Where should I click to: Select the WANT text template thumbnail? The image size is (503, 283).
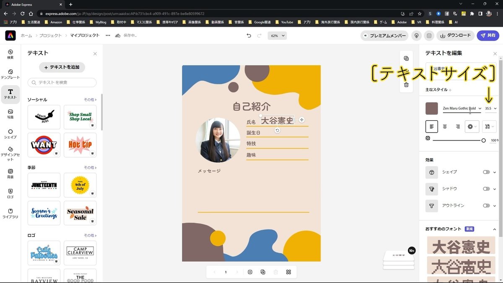(44, 145)
